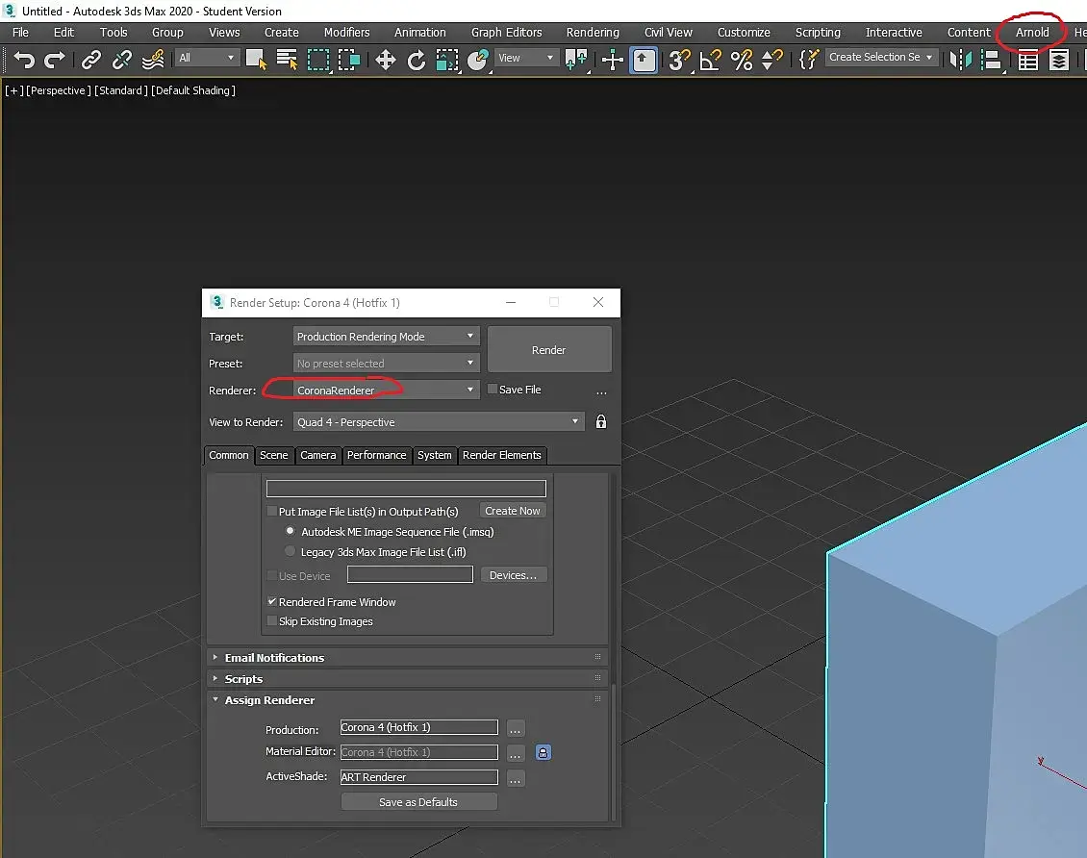Viewport: 1087px width, 858px height.
Task: Click Save as Defaults button
Action: pos(418,802)
